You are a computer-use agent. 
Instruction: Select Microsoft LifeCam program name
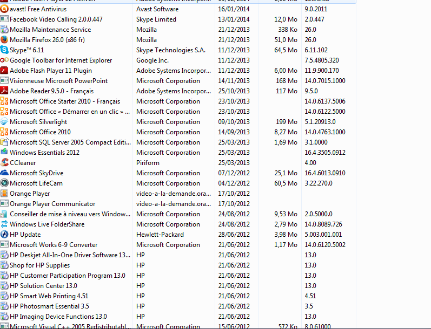click(36, 183)
